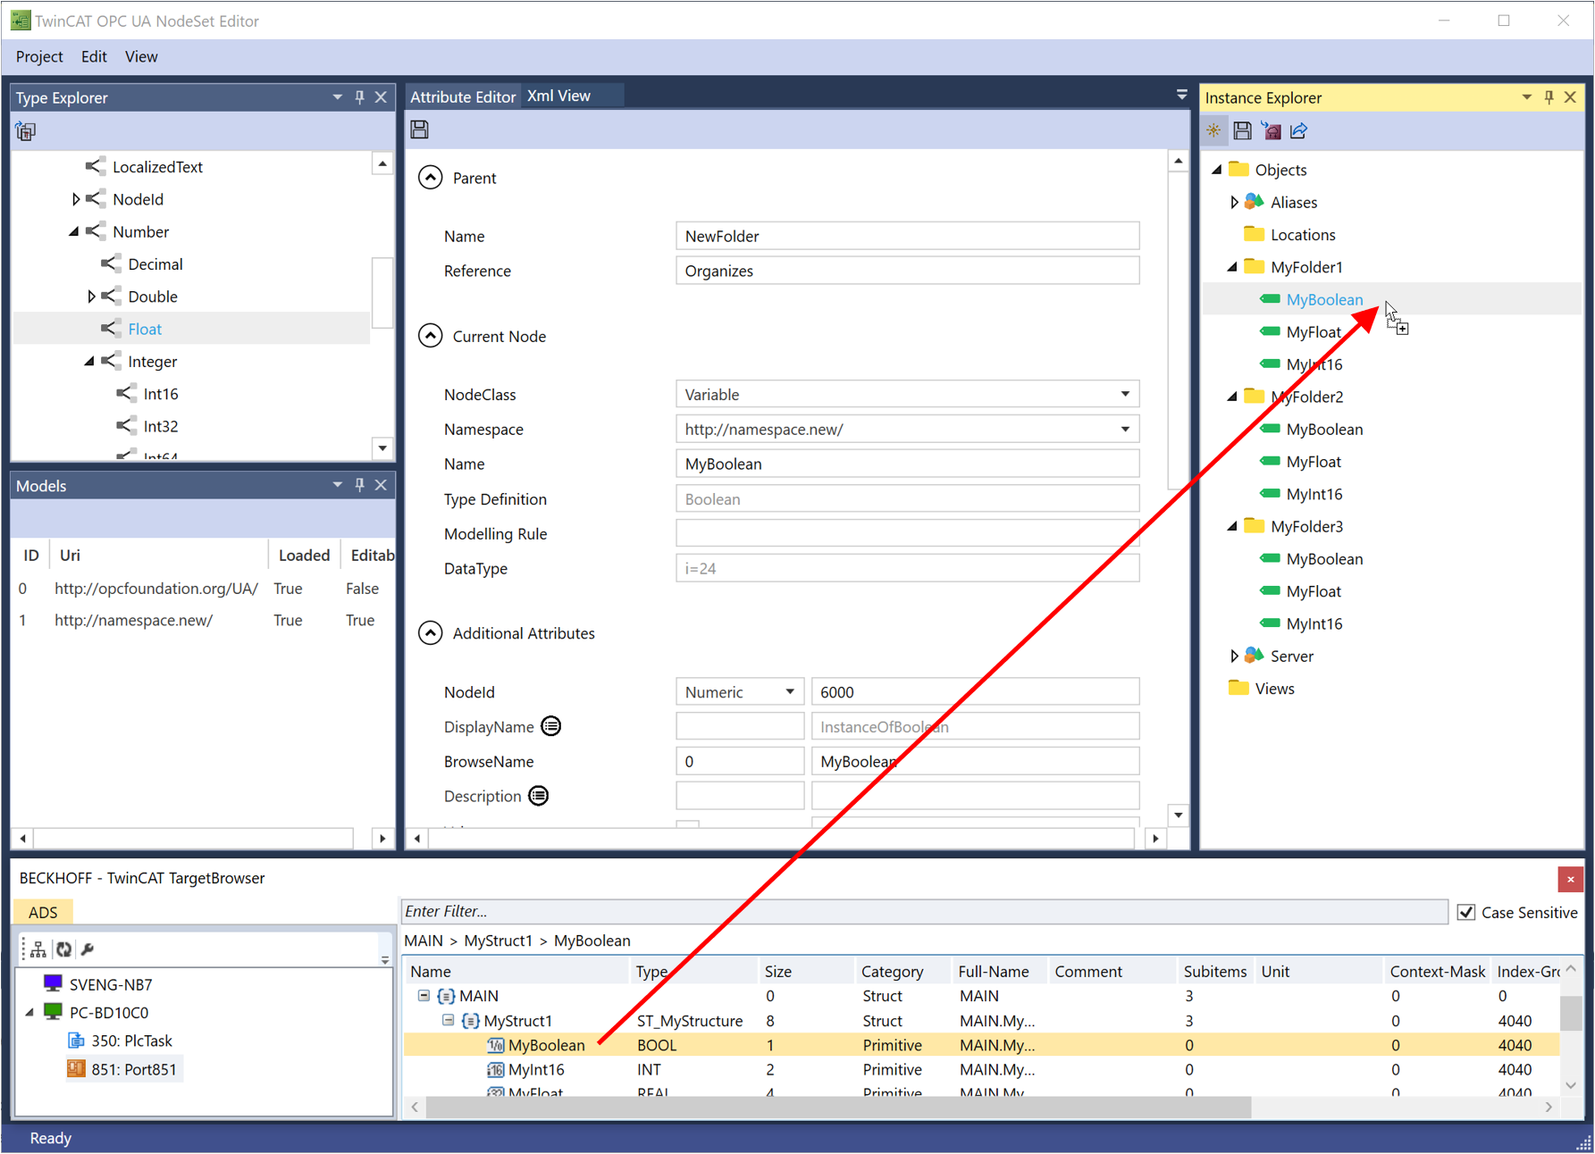Click the Server object icon in Instance Explorer
The height and width of the screenshot is (1154, 1595).
(x=1255, y=656)
